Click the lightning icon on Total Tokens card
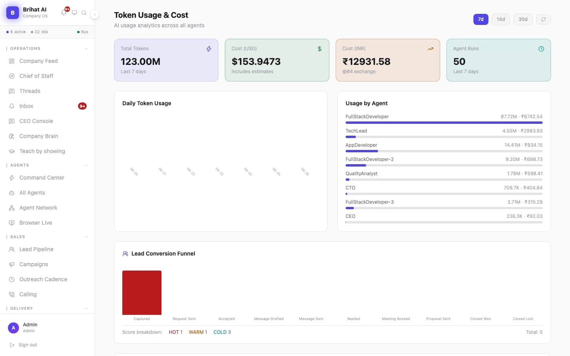Viewport: 570px width, 356px height. (x=209, y=49)
